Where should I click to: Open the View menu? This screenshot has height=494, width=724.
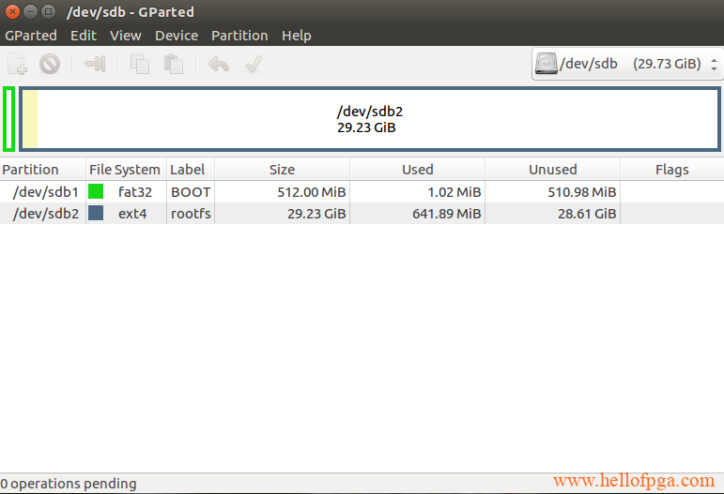(x=126, y=36)
